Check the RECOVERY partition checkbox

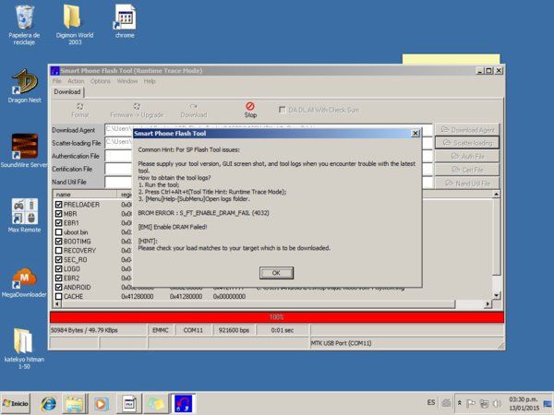(59, 250)
